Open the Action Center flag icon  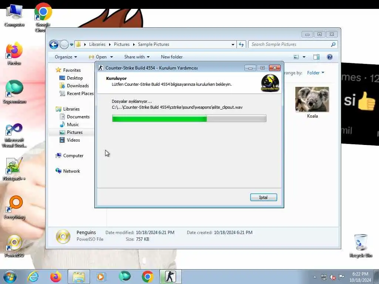click(342, 277)
